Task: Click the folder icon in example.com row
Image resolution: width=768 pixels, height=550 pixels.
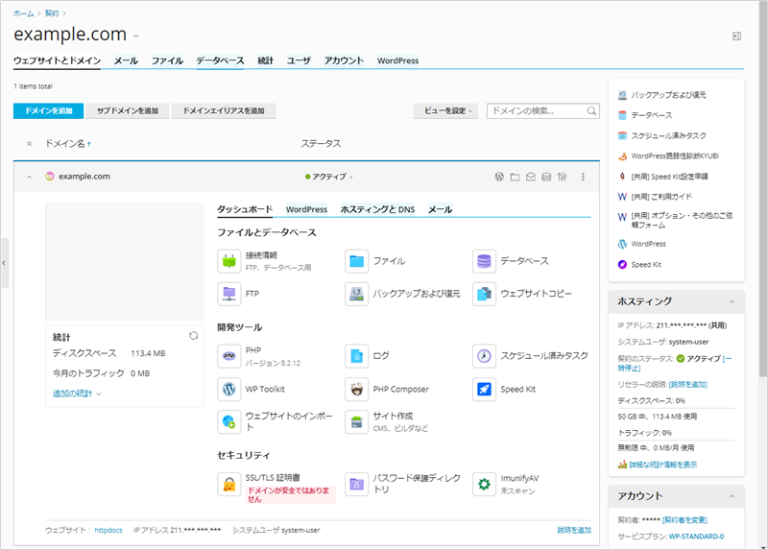Action: point(515,177)
